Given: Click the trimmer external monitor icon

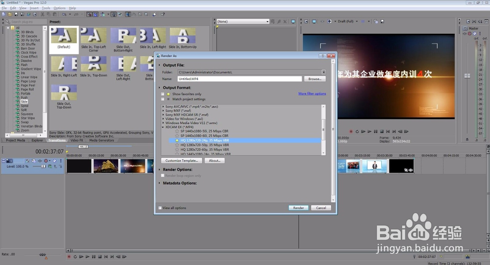Looking at the screenshot, I should pos(293,22).
